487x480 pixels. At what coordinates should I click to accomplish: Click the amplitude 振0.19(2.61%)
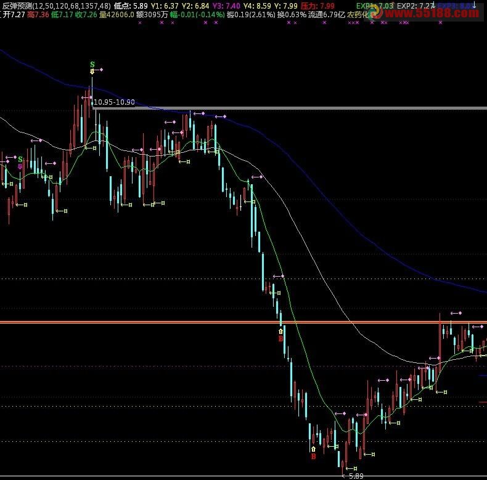tap(251, 15)
